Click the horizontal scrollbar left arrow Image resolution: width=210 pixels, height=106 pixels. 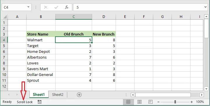point(133,95)
